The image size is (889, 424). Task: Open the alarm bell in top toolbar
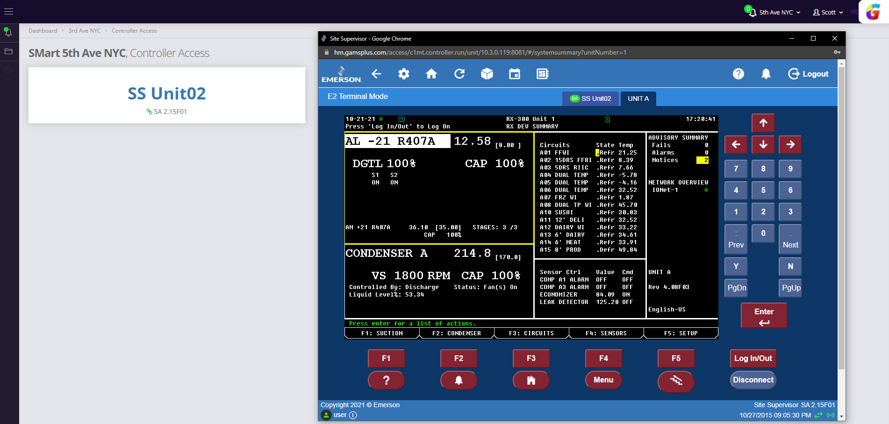coord(766,74)
